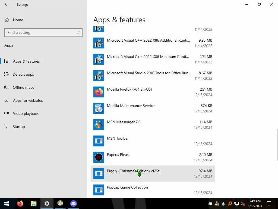Screen dimensions: 278x209
Task: Focus the Find a setting search box
Action: click(x=43, y=33)
